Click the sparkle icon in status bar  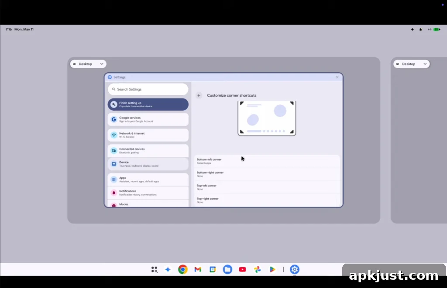[412, 29]
